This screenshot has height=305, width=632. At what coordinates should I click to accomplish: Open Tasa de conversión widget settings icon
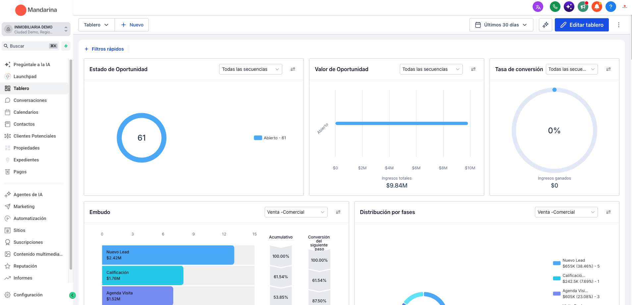tap(608, 69)
